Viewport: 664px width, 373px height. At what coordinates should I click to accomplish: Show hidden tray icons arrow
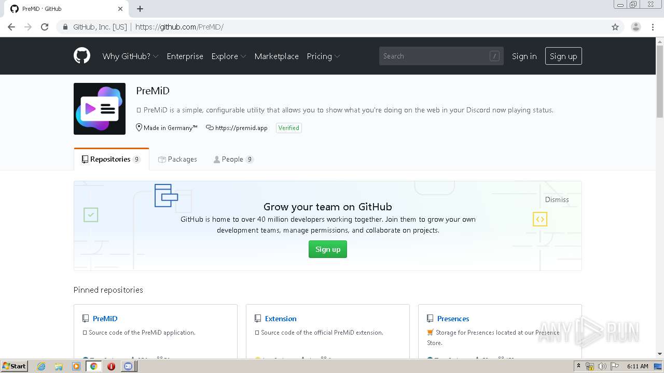tap(578, 366)
